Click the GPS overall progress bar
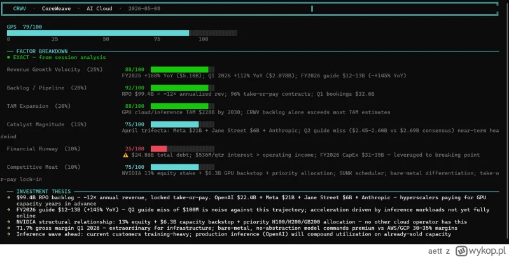The height and width of the screenshot is (257, 509). pyautogui.click(x=122, y=33)
